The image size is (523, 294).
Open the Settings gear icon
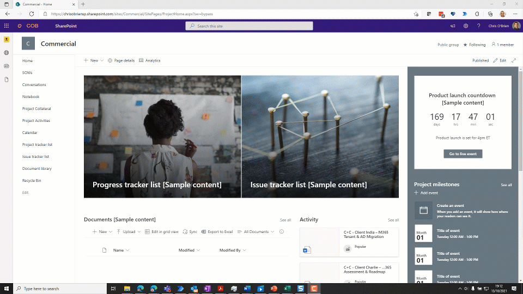[x=466, y=26]
